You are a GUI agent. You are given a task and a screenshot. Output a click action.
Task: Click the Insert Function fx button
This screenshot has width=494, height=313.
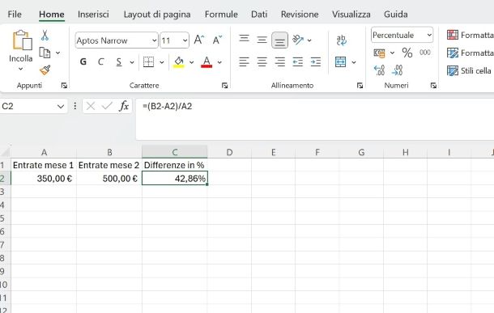pyautogui.click(x=124, y=106)
